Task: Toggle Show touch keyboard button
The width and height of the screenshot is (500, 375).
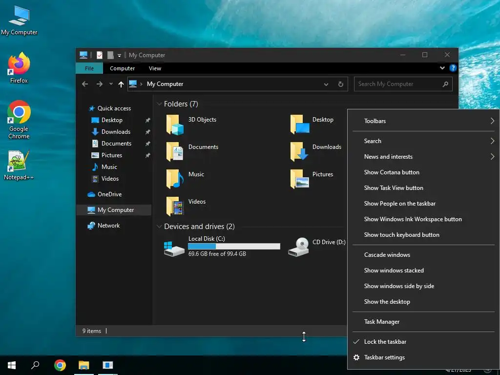Action: [423, 235]
